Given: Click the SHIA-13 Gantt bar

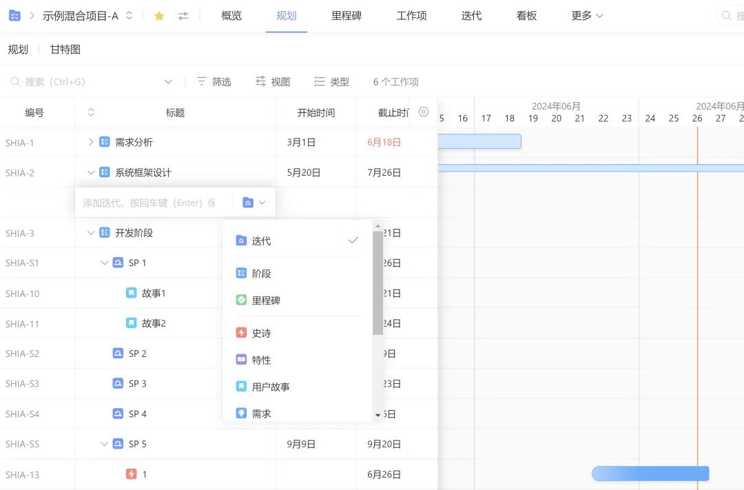Looking at the screenshot, I should pos(650,473).
